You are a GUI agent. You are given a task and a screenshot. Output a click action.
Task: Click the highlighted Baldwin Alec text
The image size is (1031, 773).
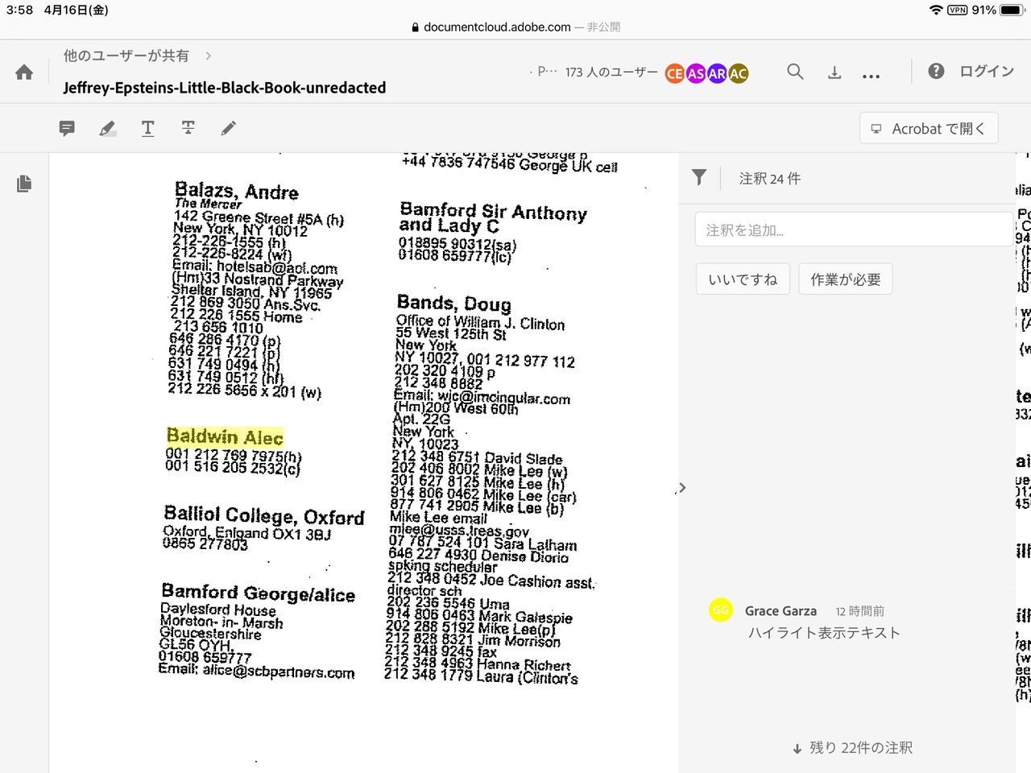[225, 437]
